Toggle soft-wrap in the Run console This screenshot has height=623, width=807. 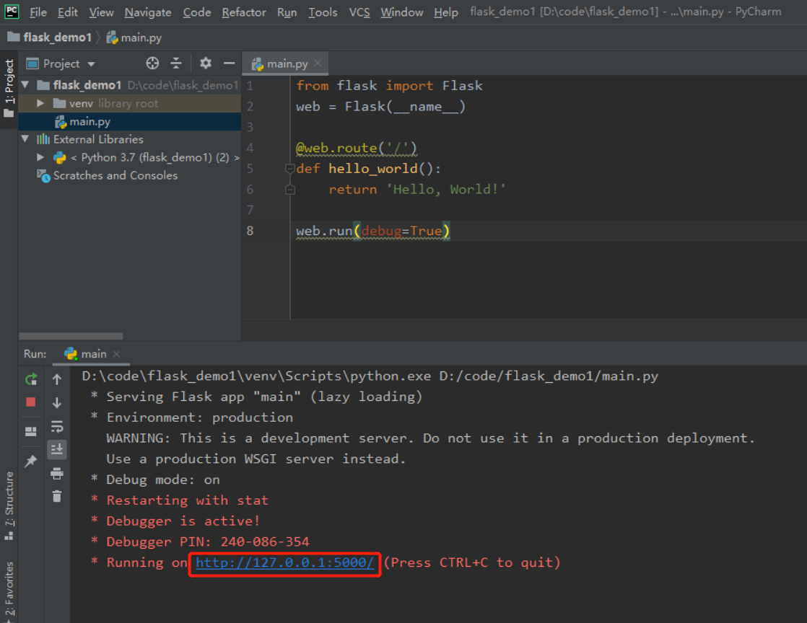[x=57, y=426]
